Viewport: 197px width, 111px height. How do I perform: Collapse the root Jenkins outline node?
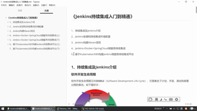6,18
